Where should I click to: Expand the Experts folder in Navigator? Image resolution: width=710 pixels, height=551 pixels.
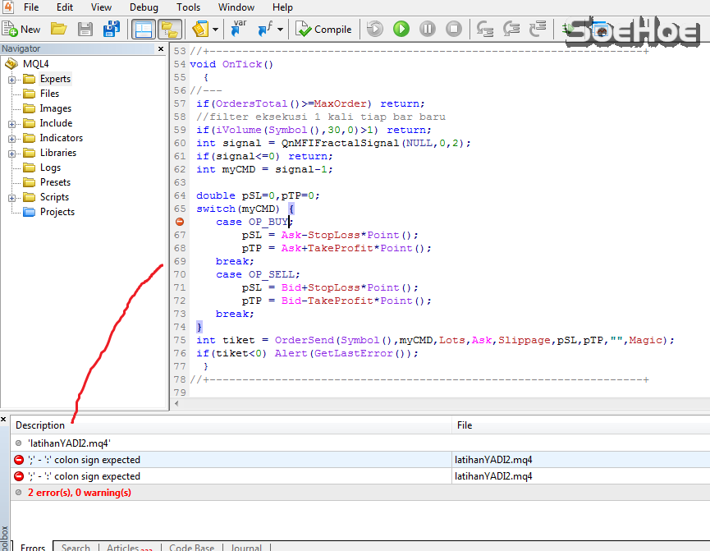pos(12,80)
